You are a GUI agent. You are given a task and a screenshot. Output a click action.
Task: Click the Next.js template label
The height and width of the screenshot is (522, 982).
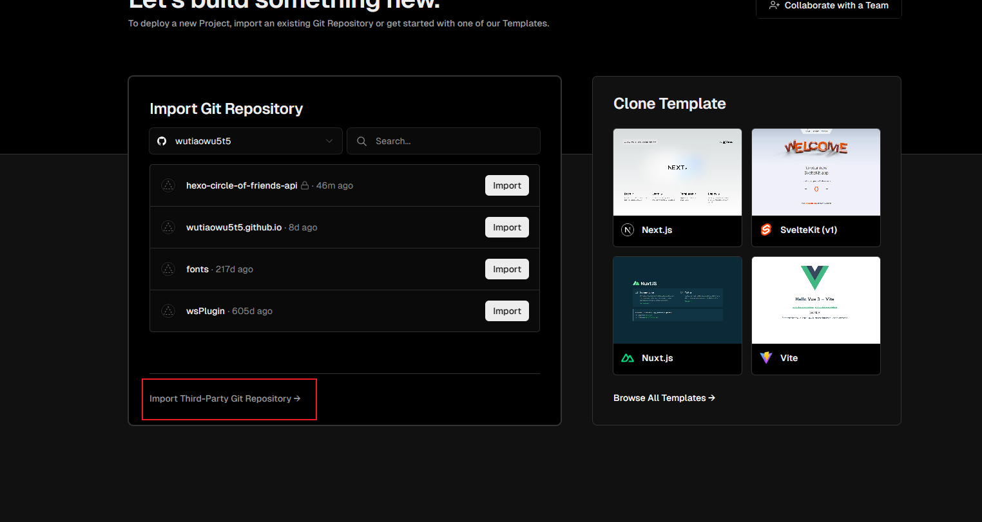tap(657, 230)
